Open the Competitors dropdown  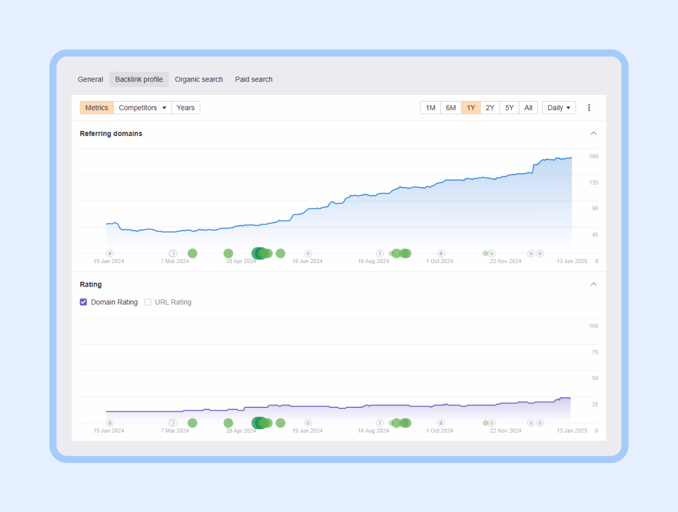coord(142,108)
